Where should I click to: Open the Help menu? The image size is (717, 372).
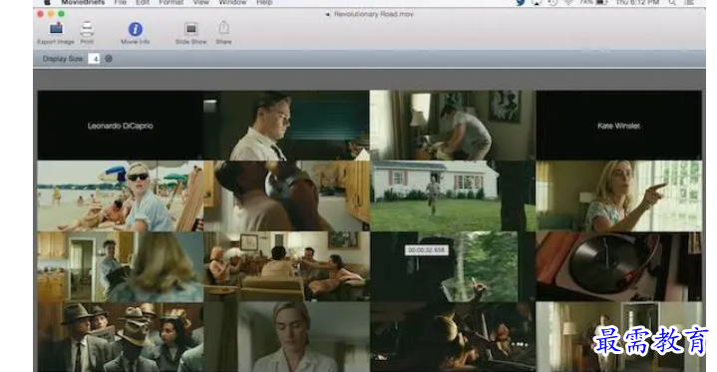point(264,2)
